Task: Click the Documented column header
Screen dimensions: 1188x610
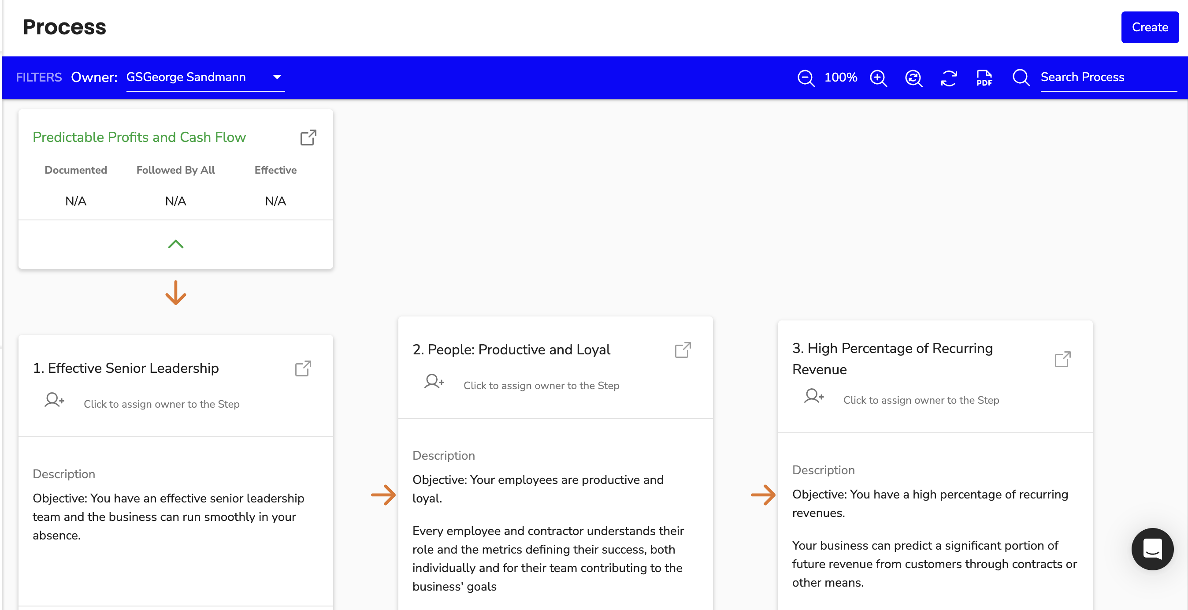Action: (x=76, y=170)
